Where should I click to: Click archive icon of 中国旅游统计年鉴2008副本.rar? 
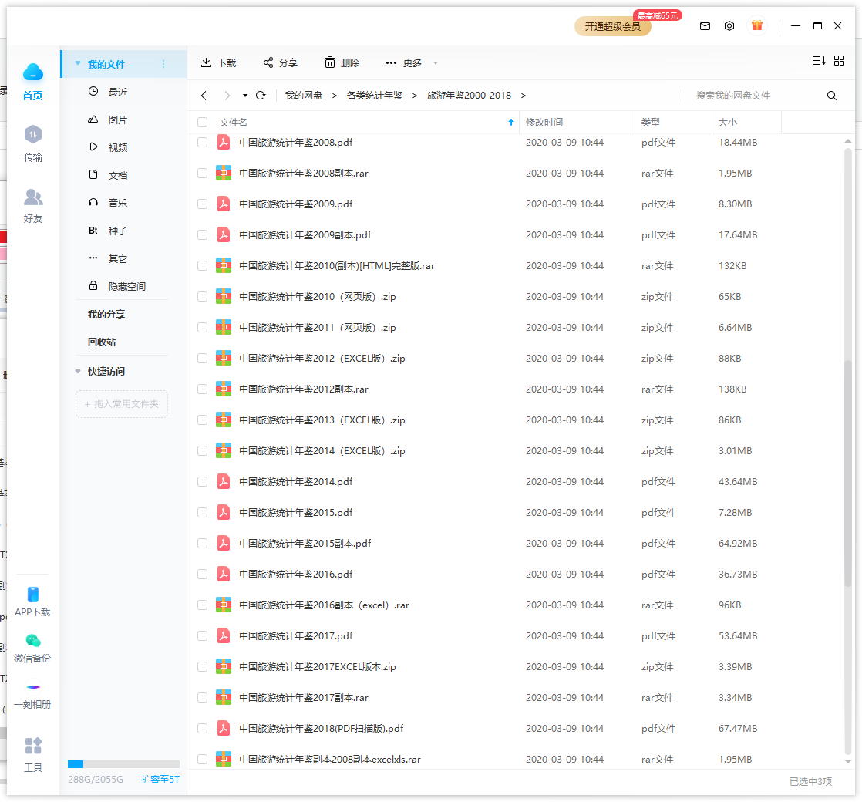pos(223,174)
